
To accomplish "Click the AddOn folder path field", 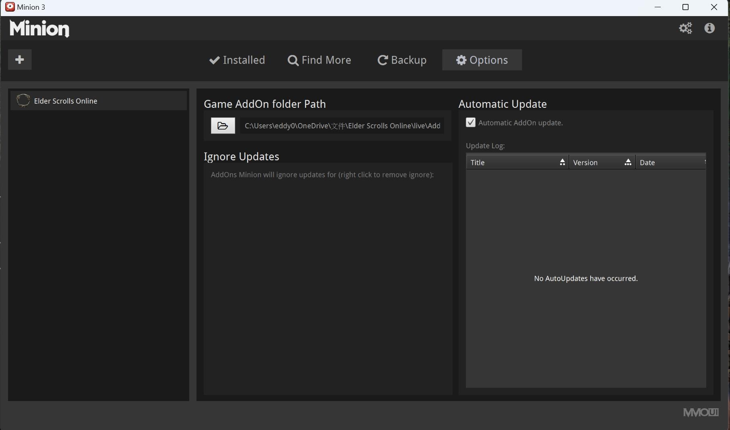I will tap(342, 126).
